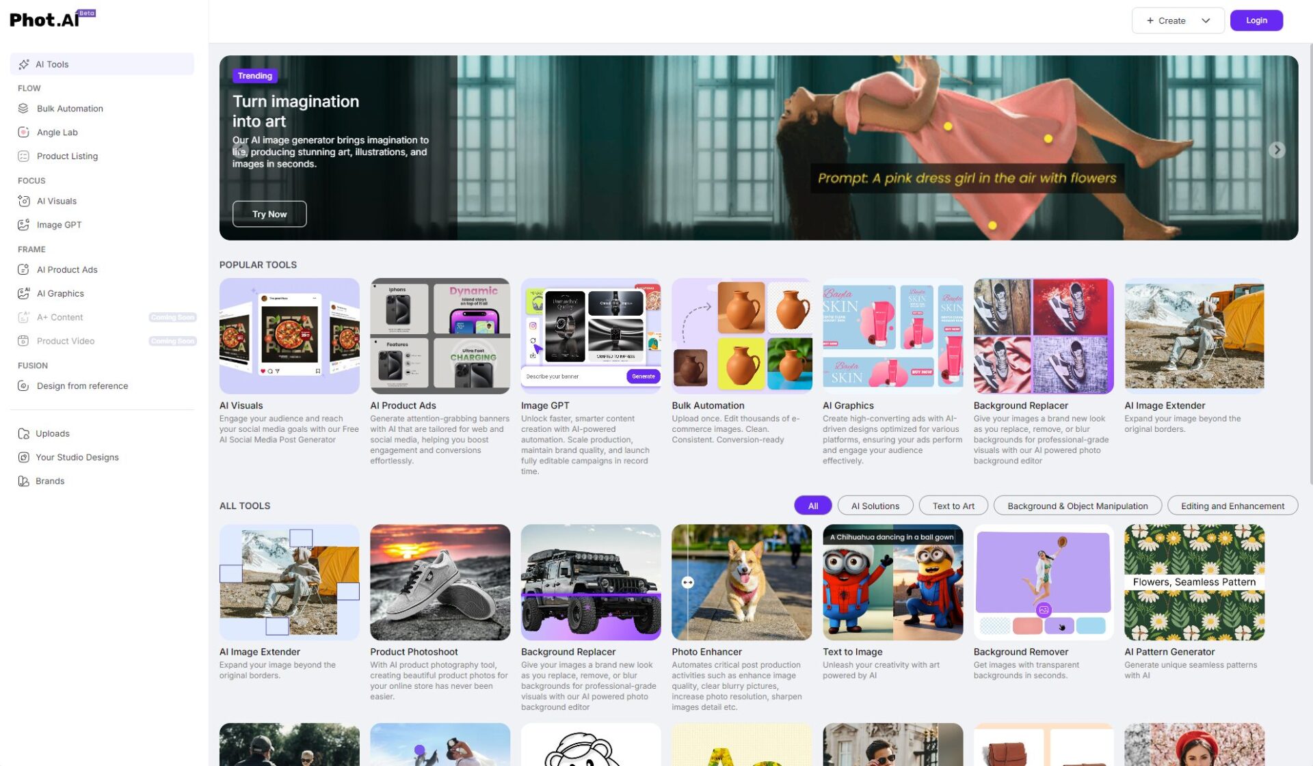Select the All filter pill

point(812,506)
